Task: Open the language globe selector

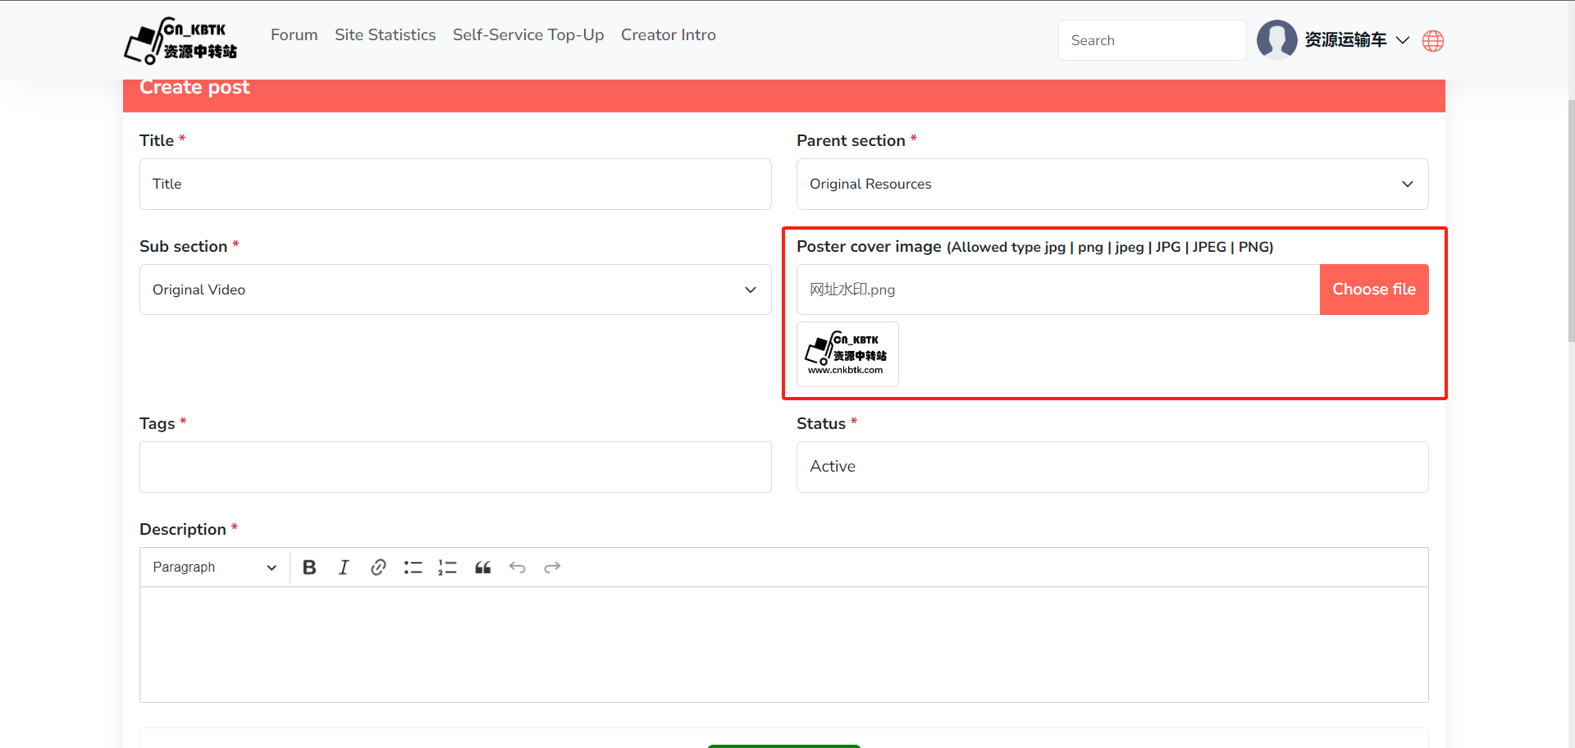Action: pyautogui.click(x=1433, y=41)
